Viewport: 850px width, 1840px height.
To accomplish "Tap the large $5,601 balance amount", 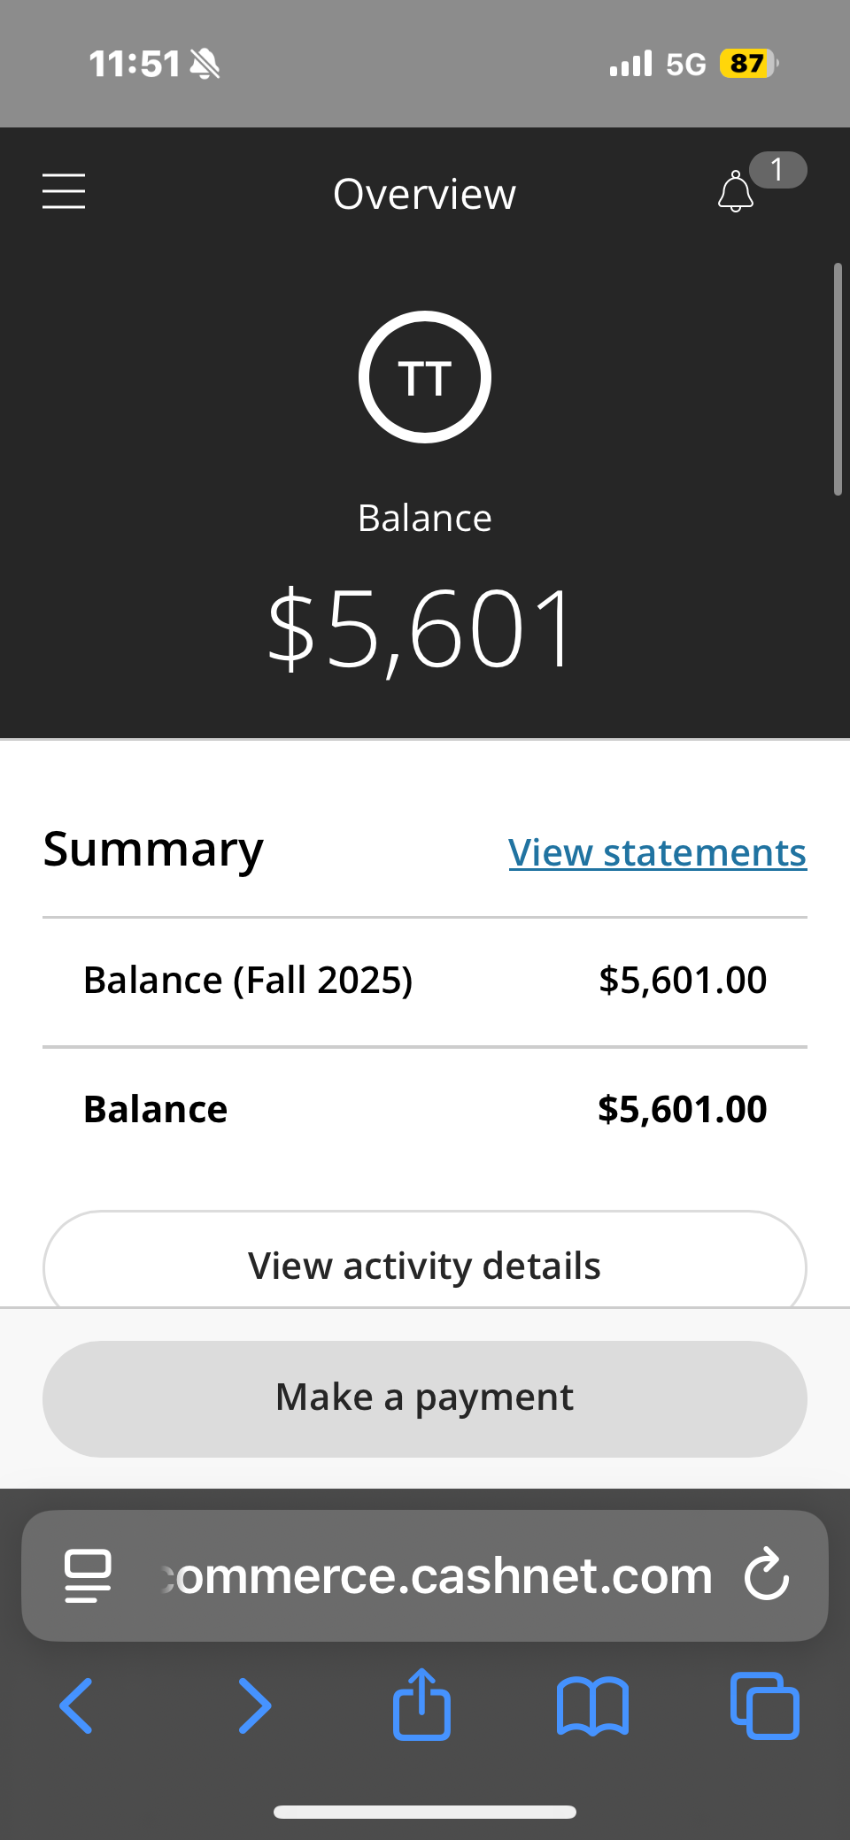I will point(423,630).
